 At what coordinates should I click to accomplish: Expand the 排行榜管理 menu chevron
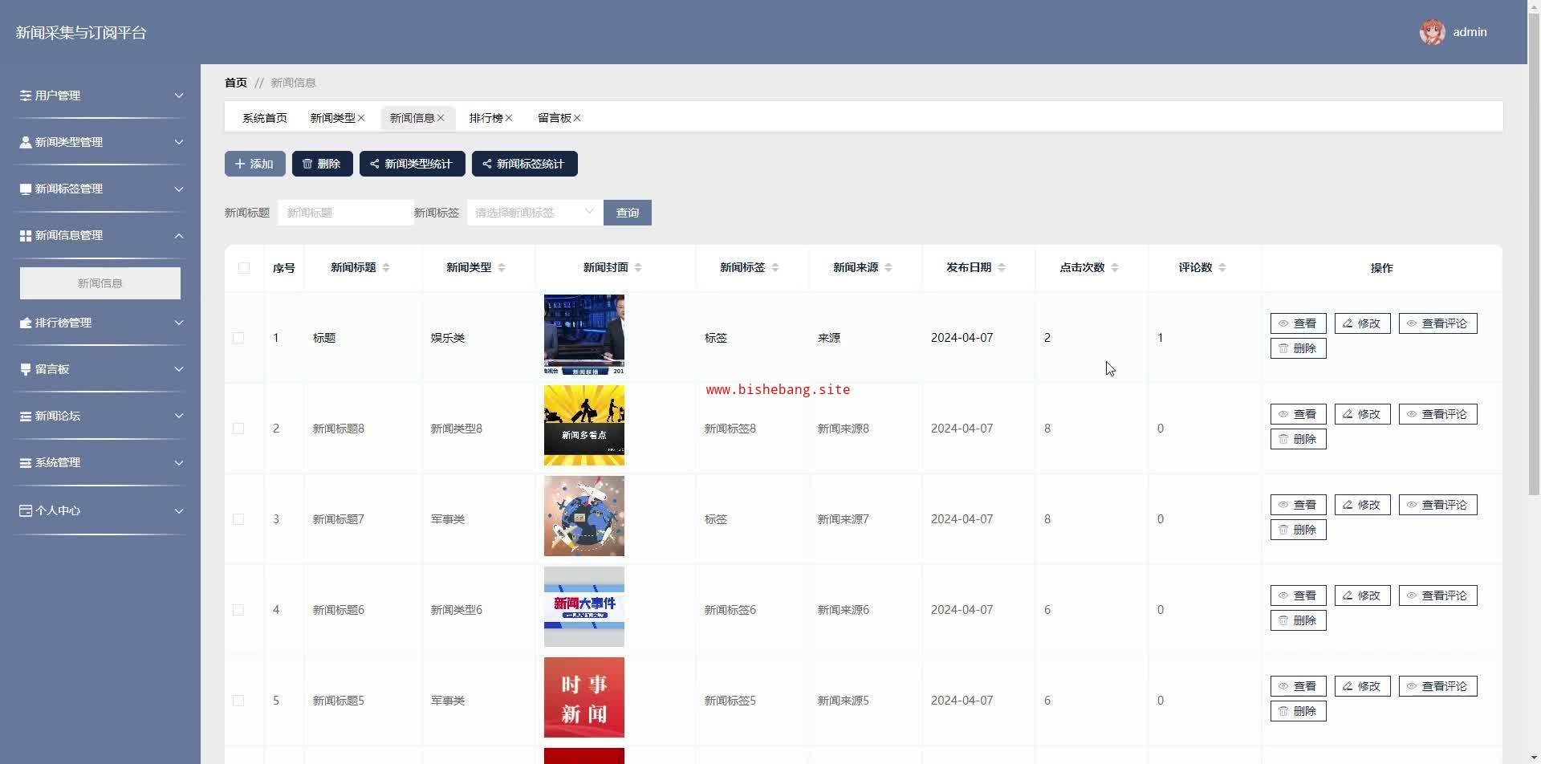[179, 323]
